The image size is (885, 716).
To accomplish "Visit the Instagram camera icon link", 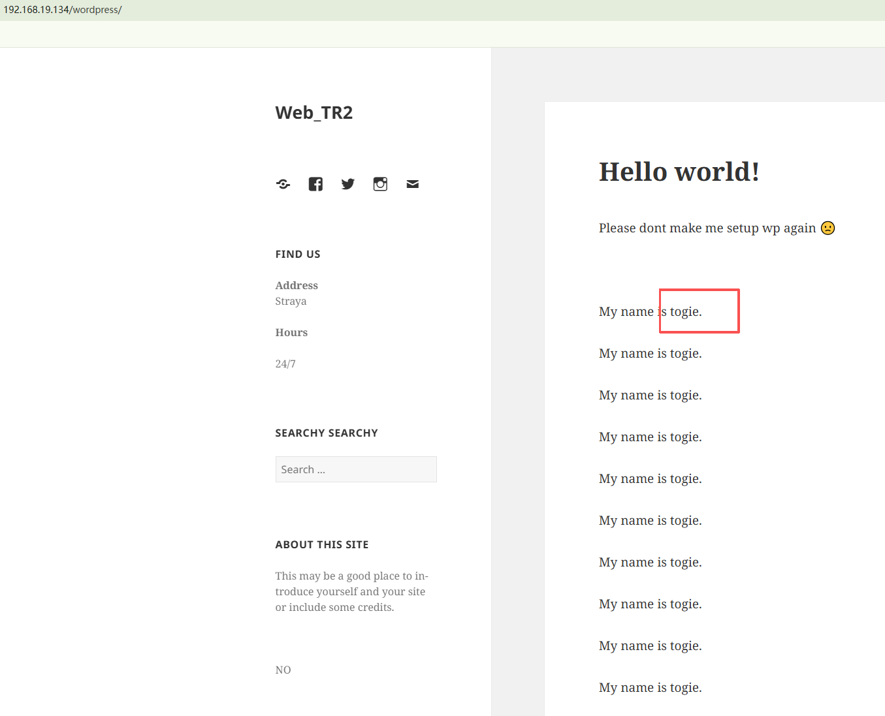I will [x=380, y=184].
